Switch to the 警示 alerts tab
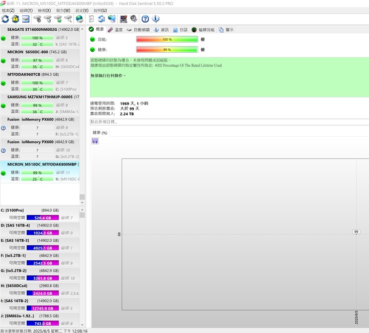Screen dimensions: 369x333 coord(226,30)
